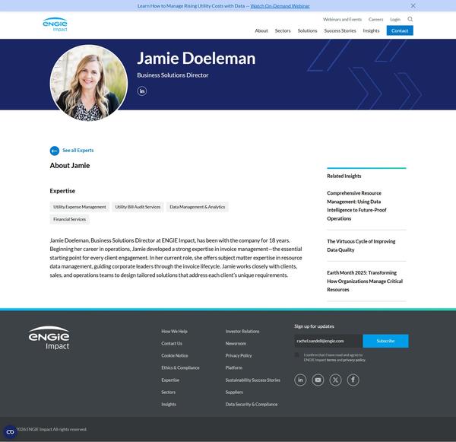
Task: Open the footer Platform link
Action: [x=234, y=368]
